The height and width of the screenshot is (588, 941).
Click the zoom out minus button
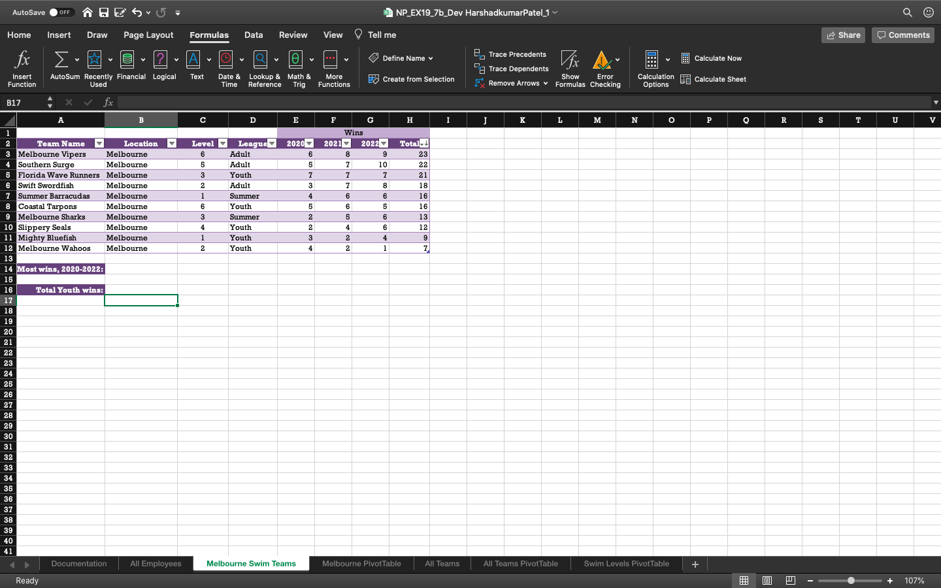point(810,581)
